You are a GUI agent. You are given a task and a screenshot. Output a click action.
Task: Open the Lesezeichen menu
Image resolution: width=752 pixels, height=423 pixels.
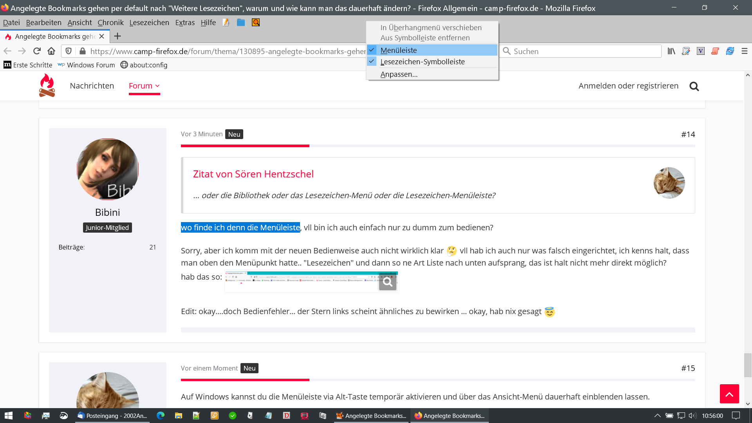click(149, 23)
